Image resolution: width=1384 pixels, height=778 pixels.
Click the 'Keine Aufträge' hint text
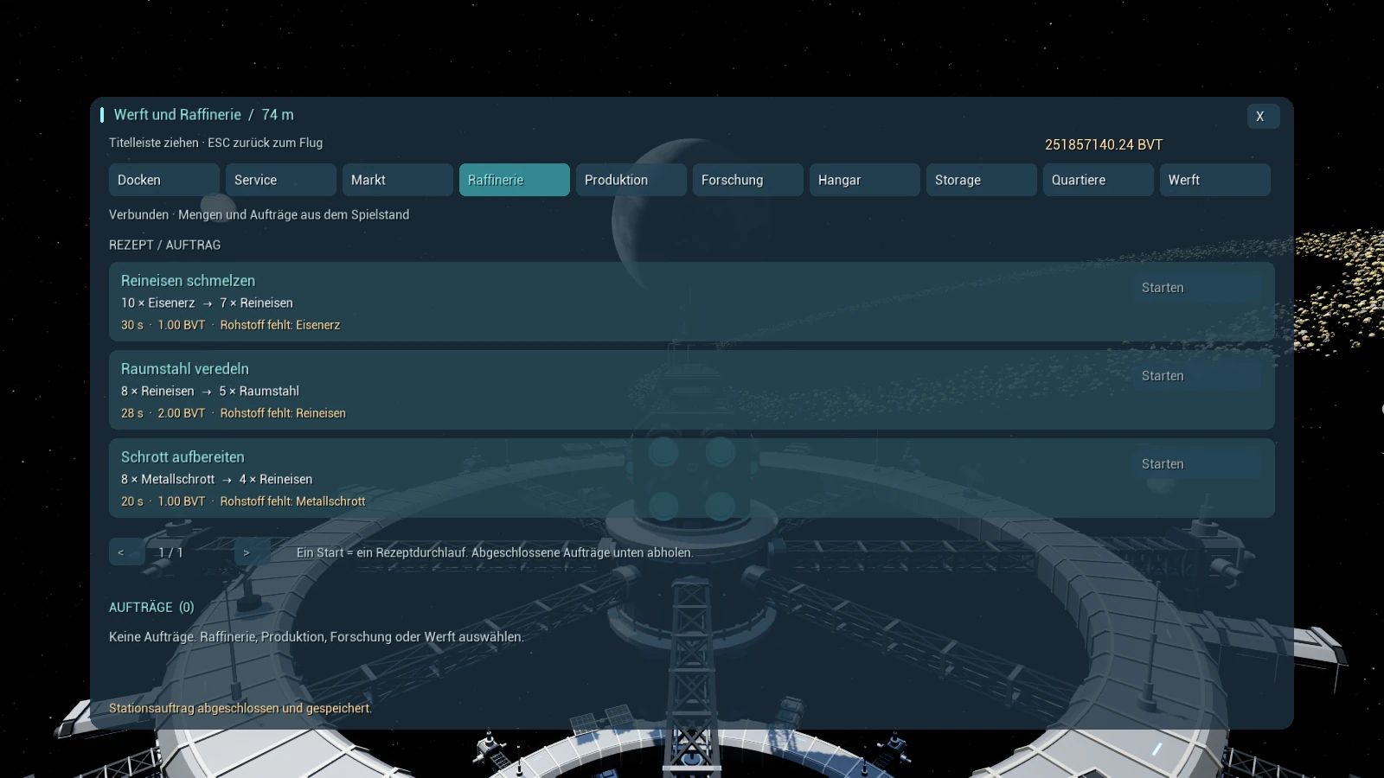pyautogui.click(x=317, y=637)
